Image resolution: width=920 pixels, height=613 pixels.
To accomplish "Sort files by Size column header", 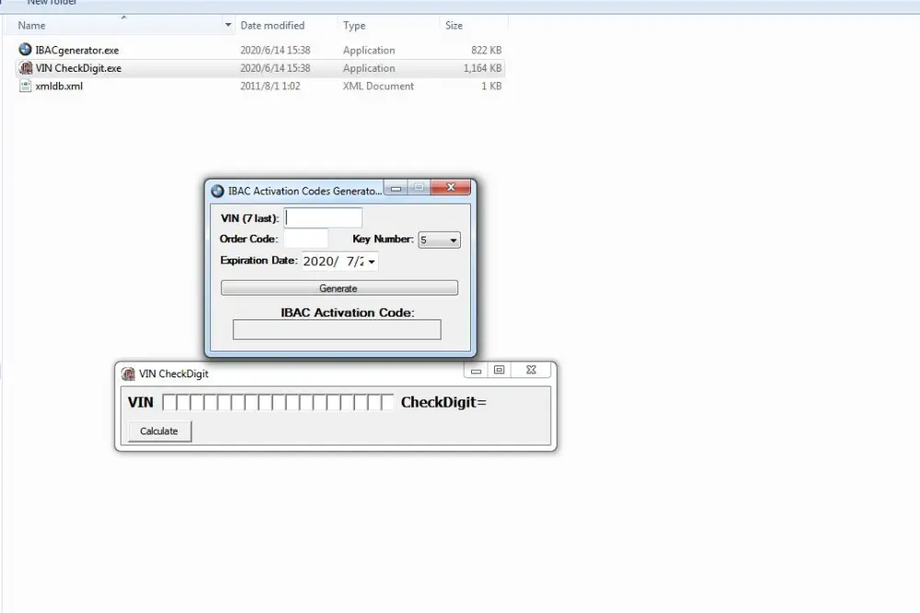I will pos(454,26).
